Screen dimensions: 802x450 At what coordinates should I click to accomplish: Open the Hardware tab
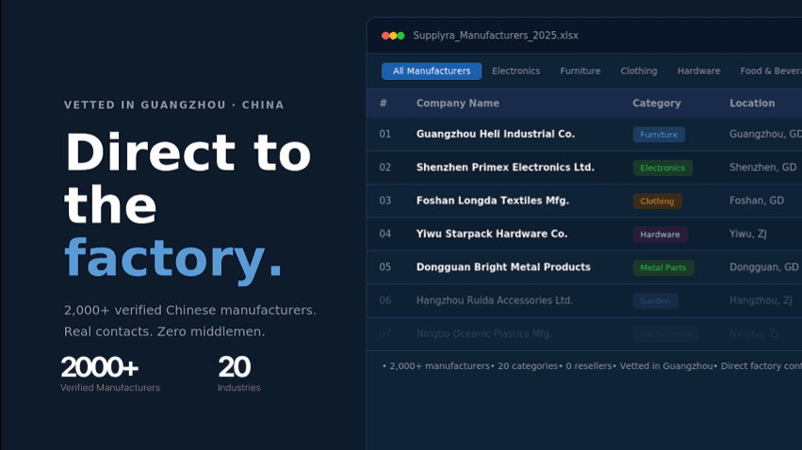coord(698,71)
